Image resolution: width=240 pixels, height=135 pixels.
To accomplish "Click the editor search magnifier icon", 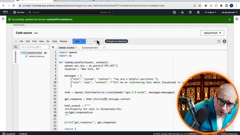I will point(16,47).
